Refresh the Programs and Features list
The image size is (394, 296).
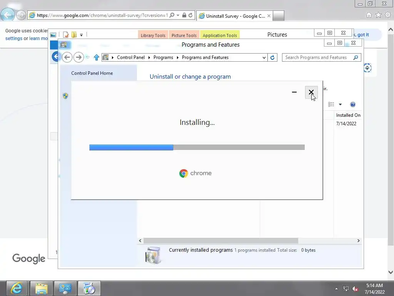(x=272, y=58)
